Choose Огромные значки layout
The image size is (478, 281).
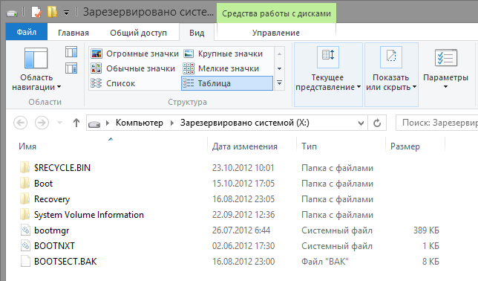(x=135, y=54)
